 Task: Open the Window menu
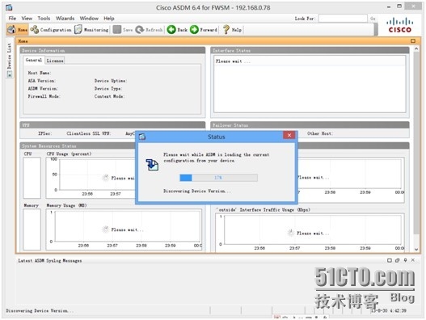(x=89, y=19)
